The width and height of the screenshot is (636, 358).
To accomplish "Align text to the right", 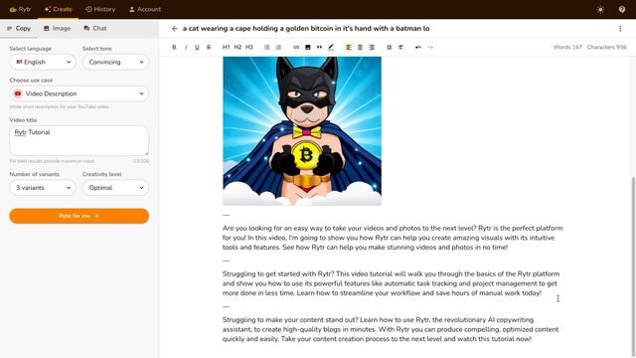I will [371, 47].
